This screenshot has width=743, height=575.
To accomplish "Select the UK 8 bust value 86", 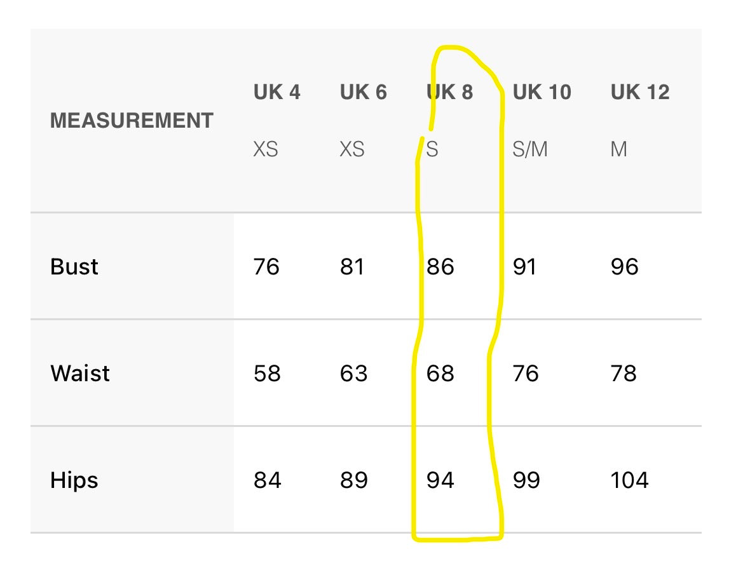I will click(440, 266).
